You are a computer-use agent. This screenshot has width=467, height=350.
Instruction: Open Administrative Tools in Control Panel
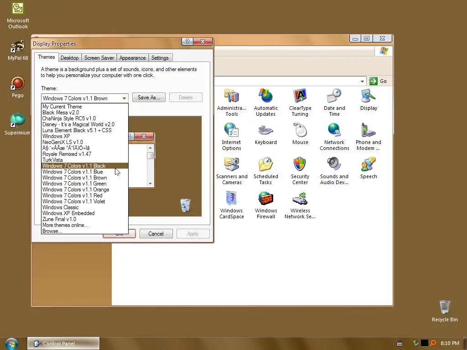[x=231, y=103]
